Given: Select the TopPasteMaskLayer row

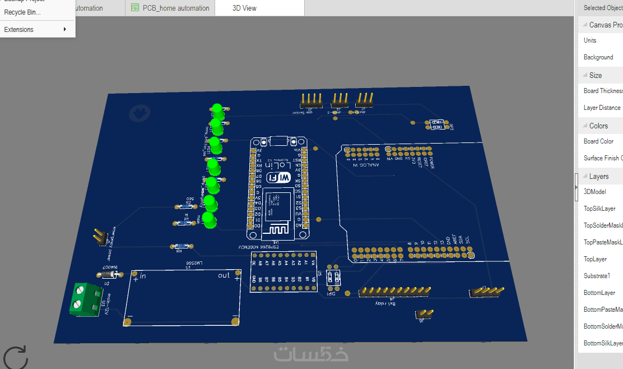Looking at the screenshot, I should click(x=601, y=242).
